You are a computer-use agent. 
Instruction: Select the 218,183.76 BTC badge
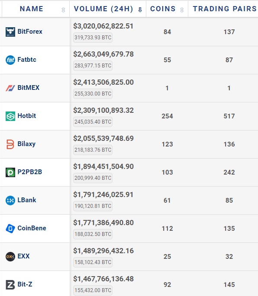pos(93,150)
